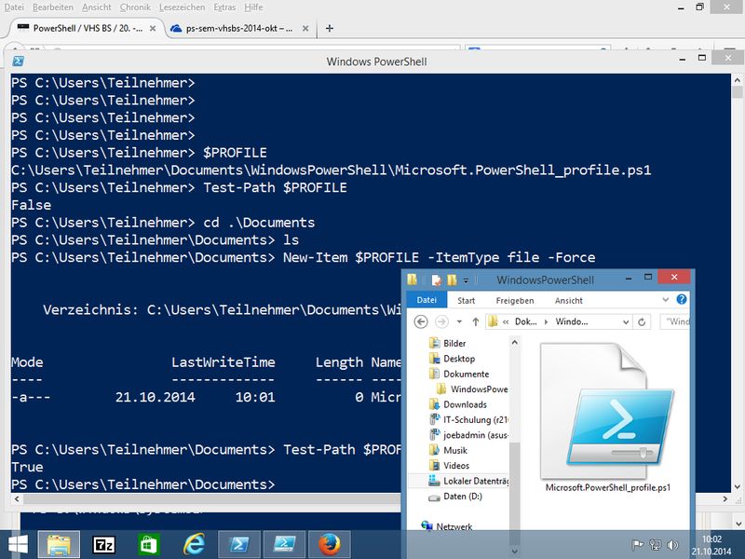Open Firefox Datei menu
Image resolution: width=745 pixels, height=559 pixels.
(14, 7)
